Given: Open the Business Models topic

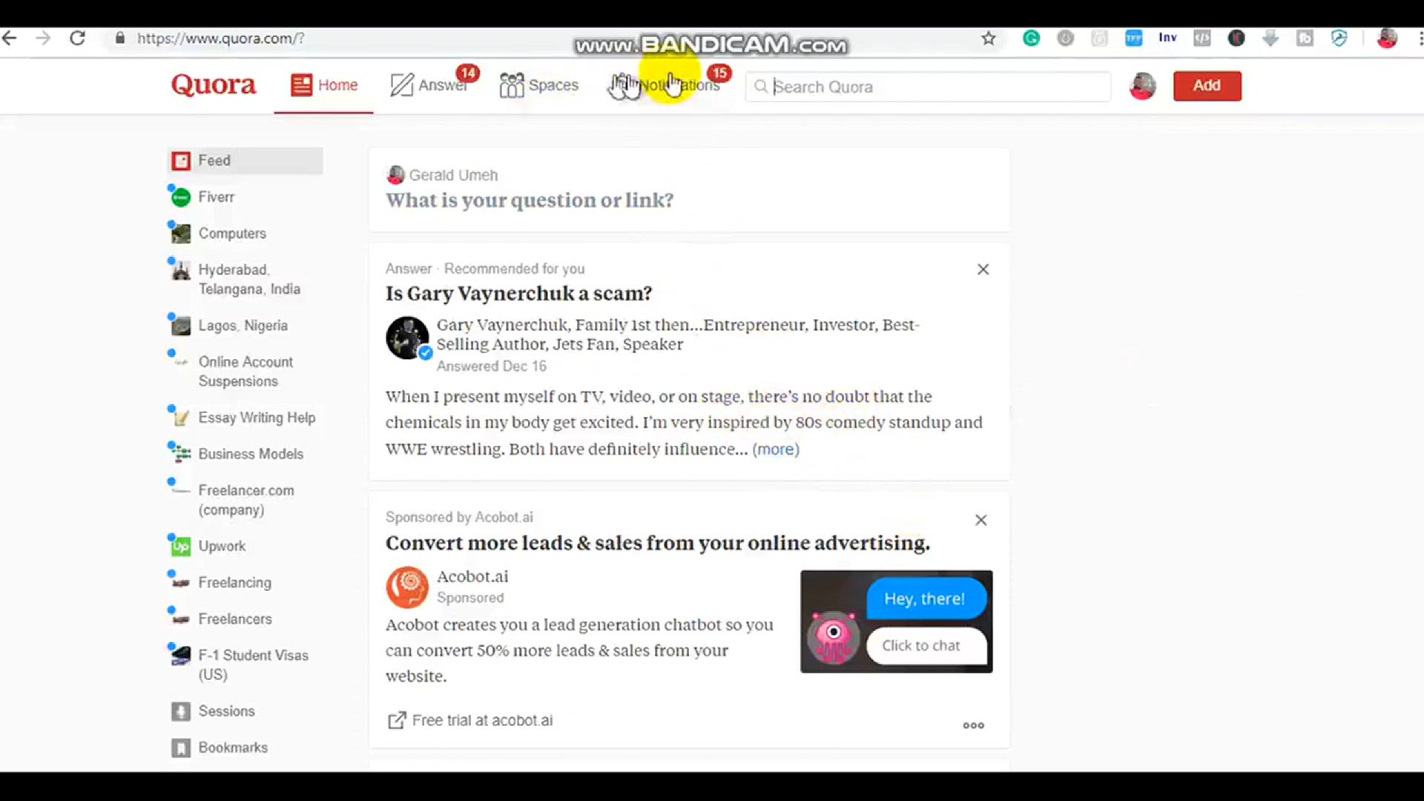Looking at the screenshot, I should [x=250, y=454].
